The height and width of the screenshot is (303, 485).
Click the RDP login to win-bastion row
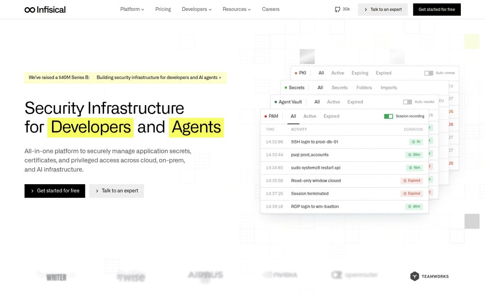point(344,206)
